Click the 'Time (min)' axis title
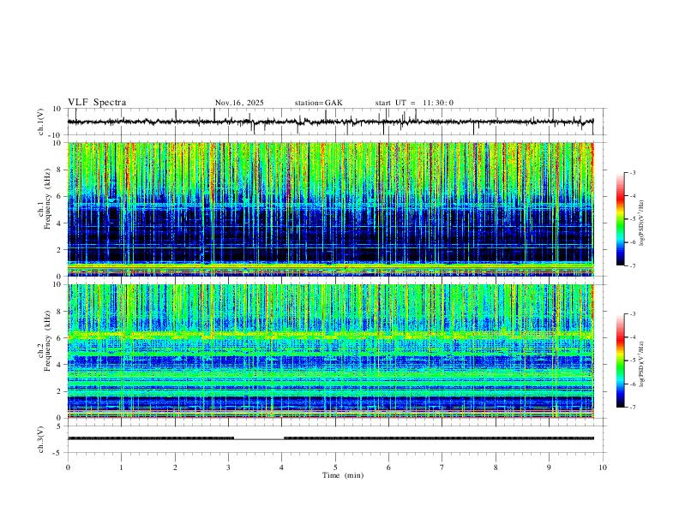 (x=343, y=475)
